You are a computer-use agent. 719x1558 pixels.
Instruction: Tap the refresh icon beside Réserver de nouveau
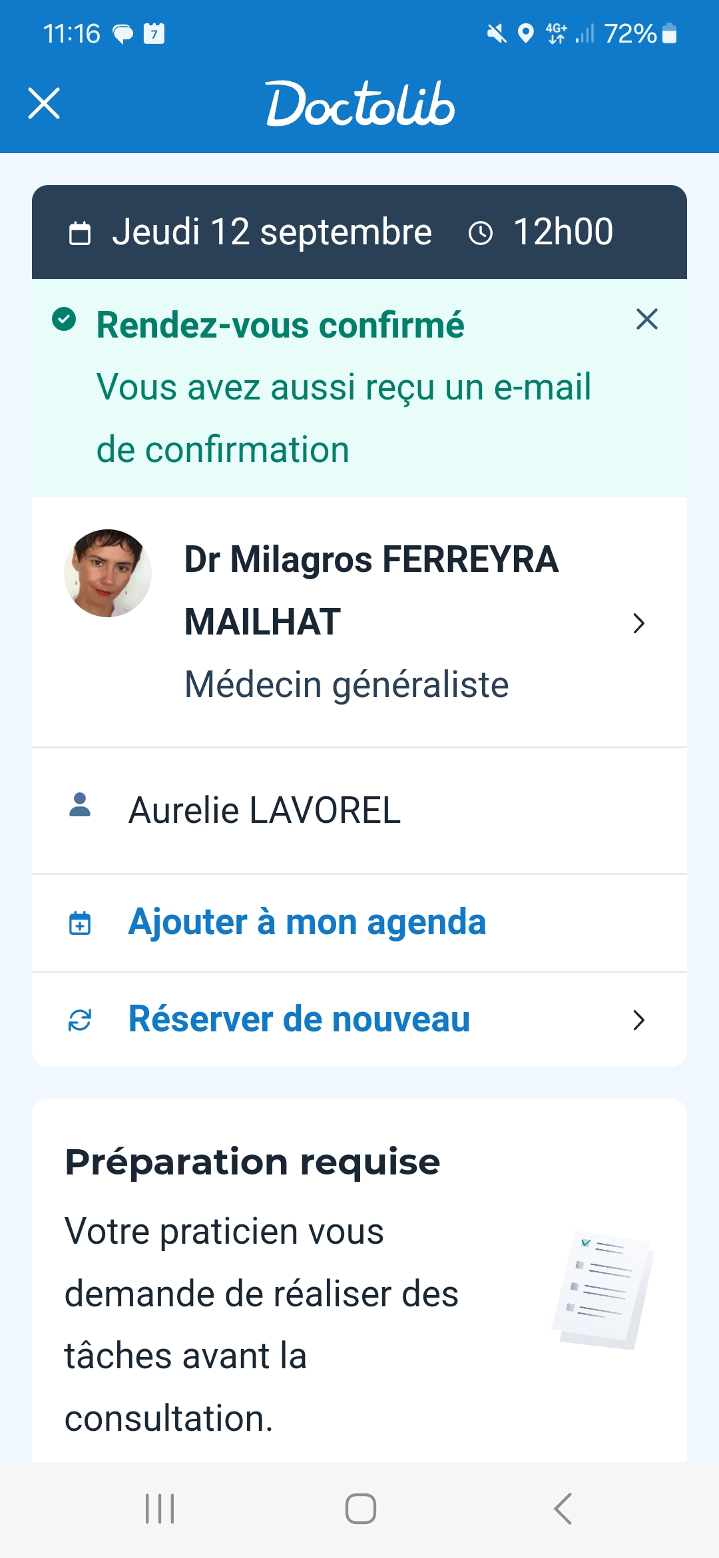click(x=80, y=1019)
